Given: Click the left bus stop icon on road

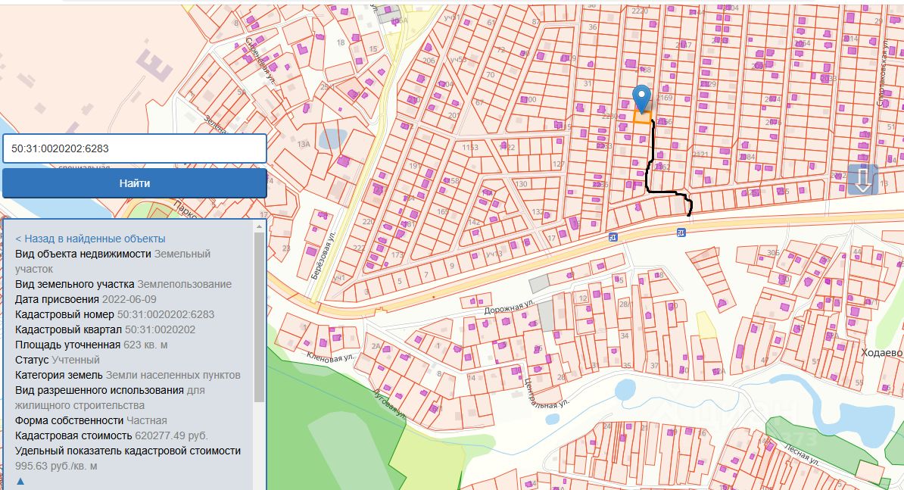Looking at the screenshot, I should [x=612, y=236].
